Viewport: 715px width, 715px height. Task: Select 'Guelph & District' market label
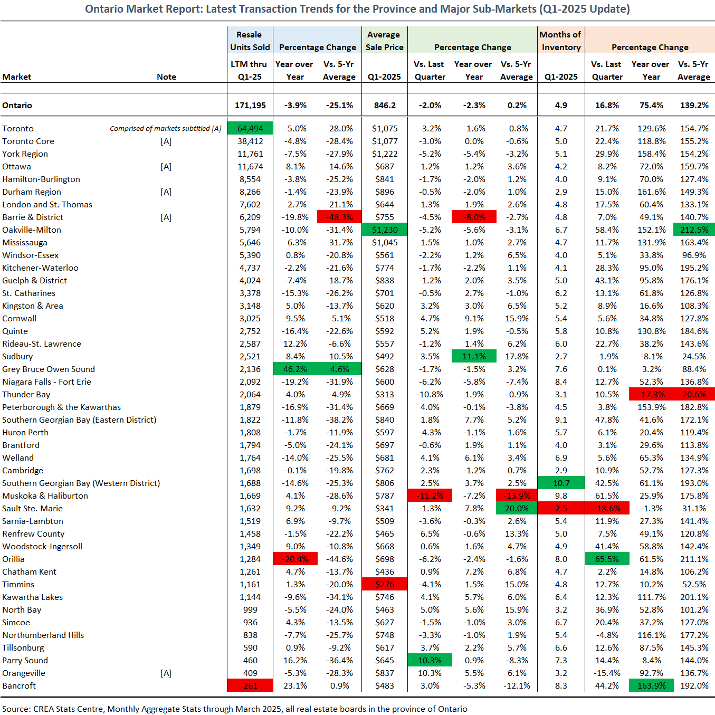point(34,281)
